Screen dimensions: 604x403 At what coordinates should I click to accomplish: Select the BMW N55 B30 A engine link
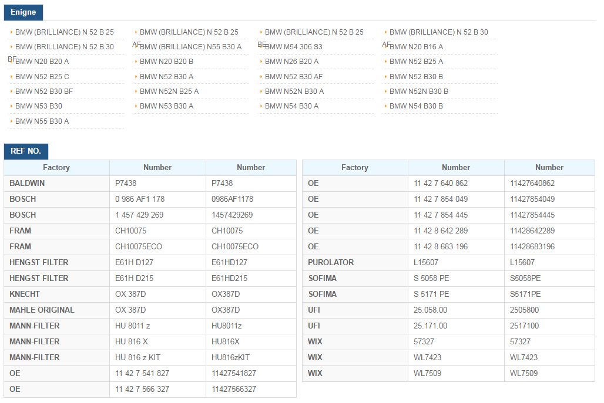42,121
